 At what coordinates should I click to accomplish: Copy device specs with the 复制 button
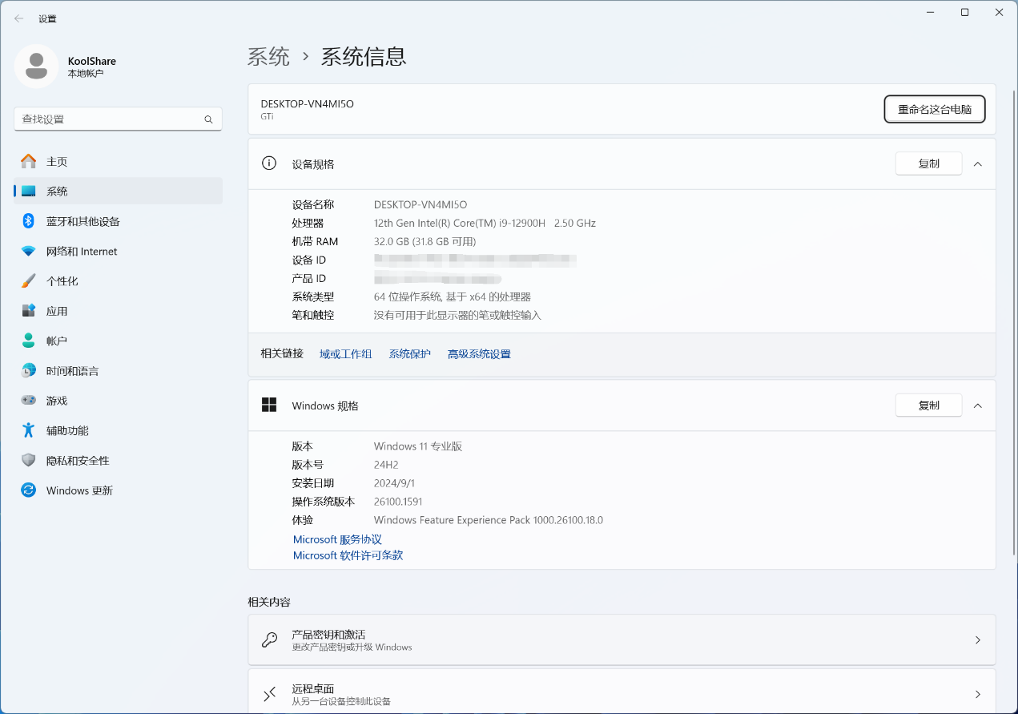928,163
